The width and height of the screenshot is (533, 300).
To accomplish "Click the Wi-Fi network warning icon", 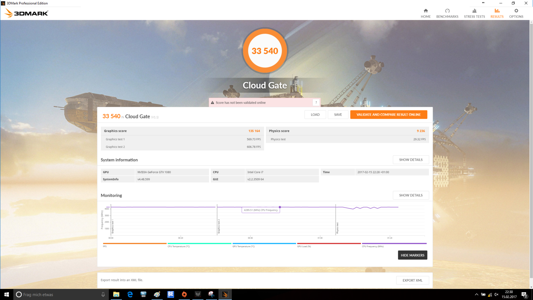I will pyautogui.click(x=490, y=294).
